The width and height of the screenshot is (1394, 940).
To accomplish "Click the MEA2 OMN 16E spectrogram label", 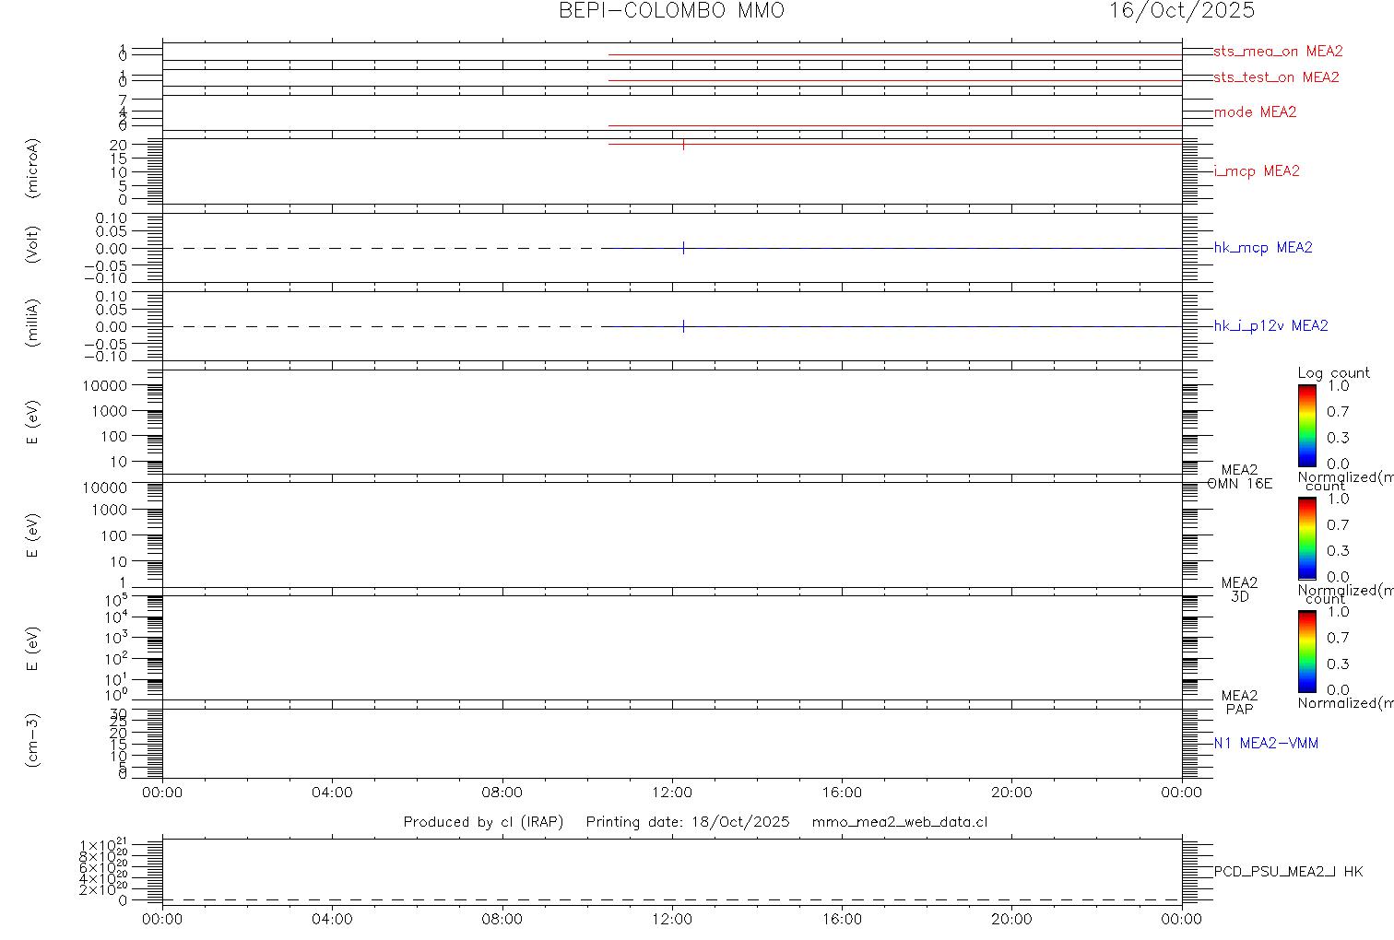I will (1239, 476).
